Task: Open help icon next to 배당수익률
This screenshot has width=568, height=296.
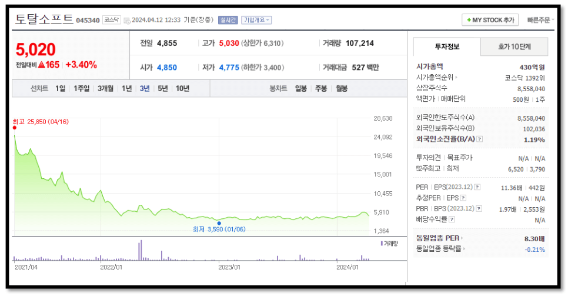Action: (x=452, y=219)
